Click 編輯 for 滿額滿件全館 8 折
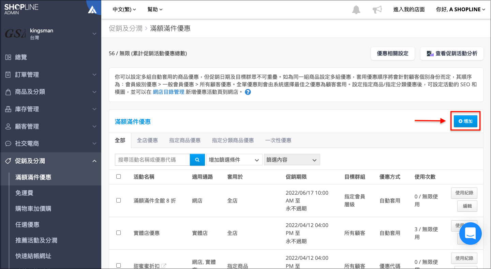This screenshot has width=491, height=269. 467,206
